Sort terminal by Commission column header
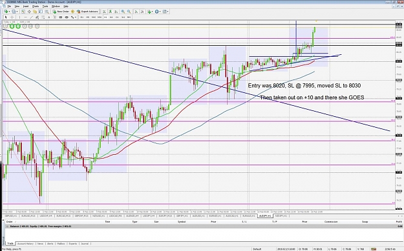 (331, 222)
